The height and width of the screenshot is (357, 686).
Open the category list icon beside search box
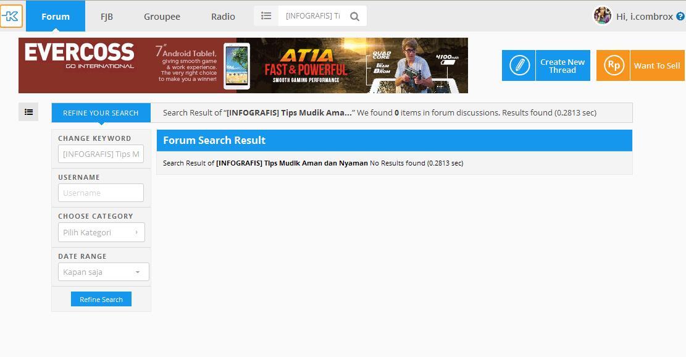266,16
